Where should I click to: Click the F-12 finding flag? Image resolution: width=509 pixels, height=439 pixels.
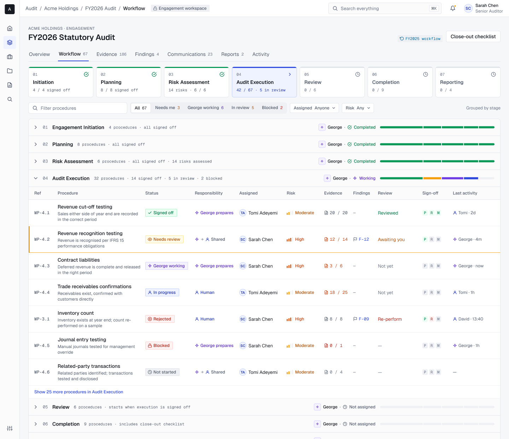pyautogui.click(x=361, y=239)
